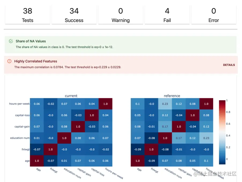Select the Tests counter card
This screenshot has width=242, height=182.
click(28, 15)
